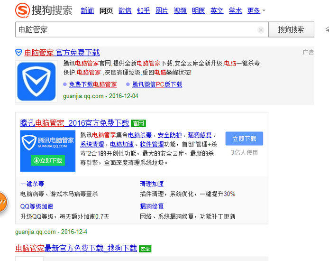Image resolution: width=329 pixels, height=261 pixels.
Task: Switch to the 知乎 search tab
Action: pyautogui.click(x=143, y=10)
